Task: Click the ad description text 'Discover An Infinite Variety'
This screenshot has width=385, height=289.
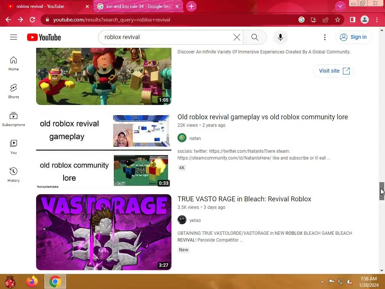Action: click(x=264, y=52)
